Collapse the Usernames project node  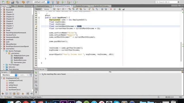[1, 49]
